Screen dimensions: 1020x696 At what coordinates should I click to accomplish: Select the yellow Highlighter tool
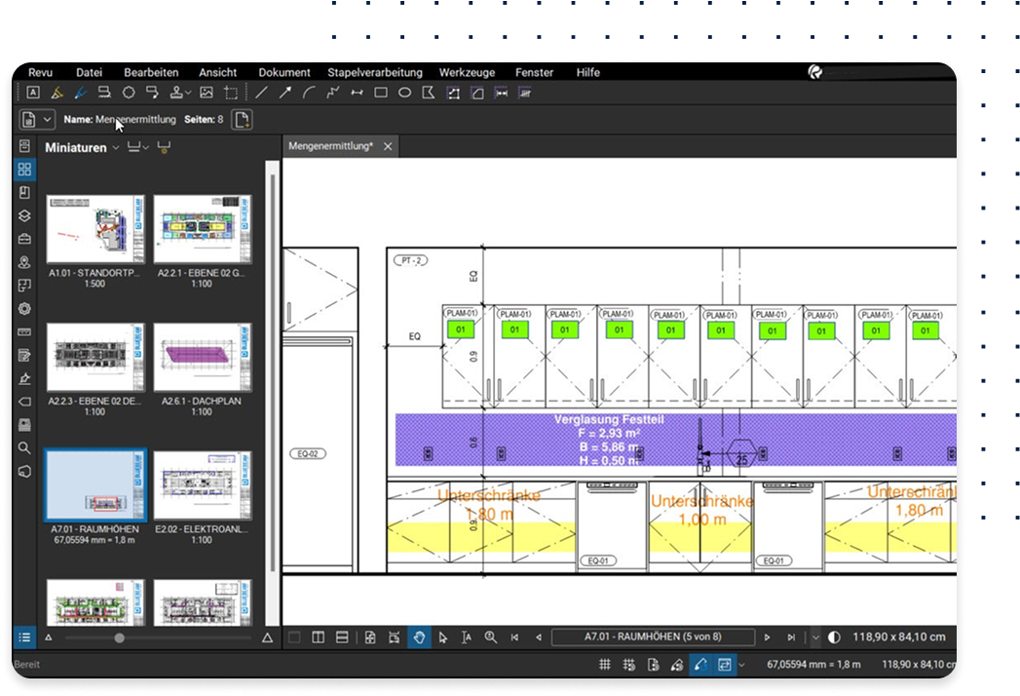click(57, 93)
